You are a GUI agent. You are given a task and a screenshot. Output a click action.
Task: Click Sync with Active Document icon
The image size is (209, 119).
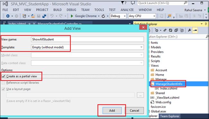coord(165,30)
